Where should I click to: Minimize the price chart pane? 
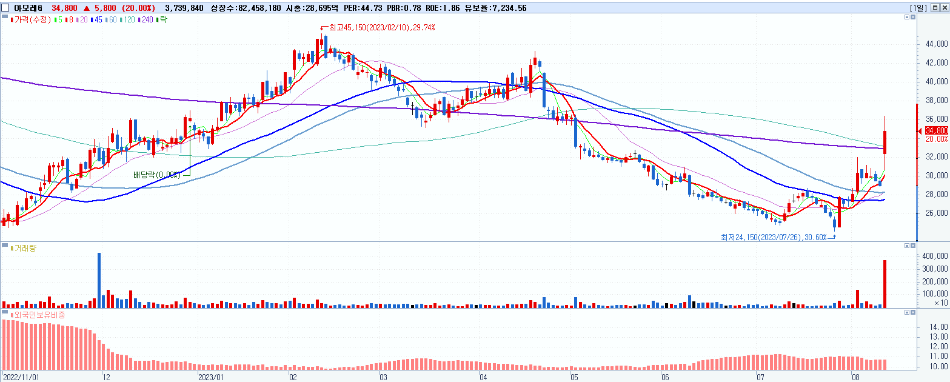click(x=907, y=18)
